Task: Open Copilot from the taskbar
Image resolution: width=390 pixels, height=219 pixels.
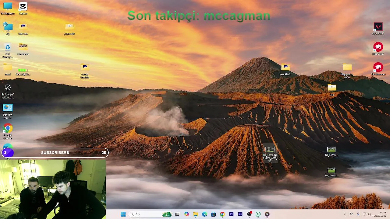Action: pos(186,214)
